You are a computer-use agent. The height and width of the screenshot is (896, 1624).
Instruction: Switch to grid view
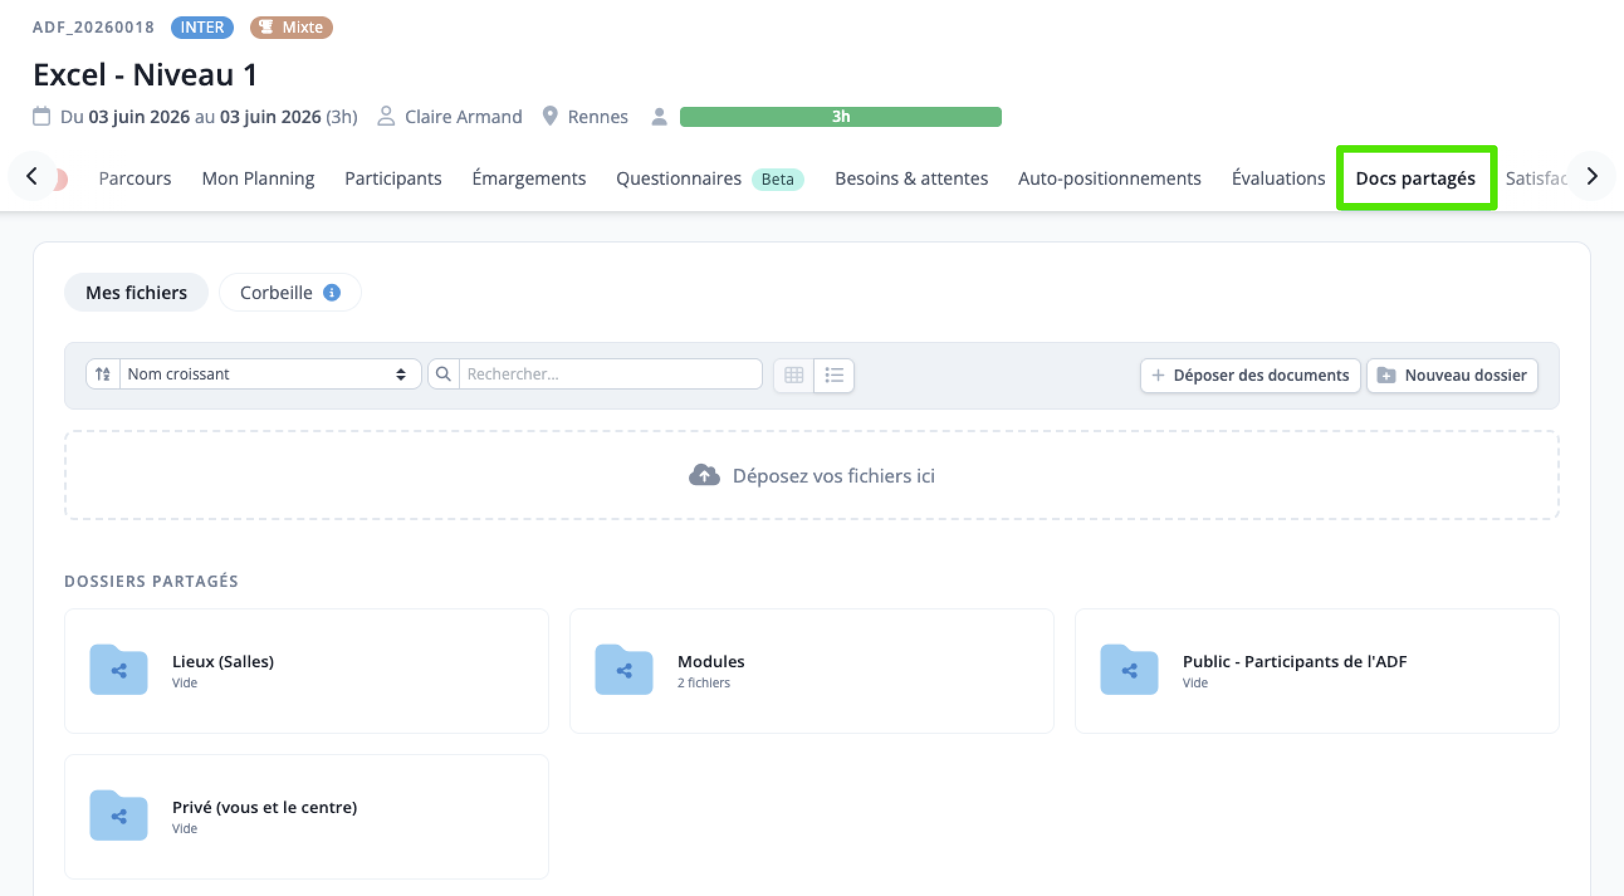pyautogui.click(x=794, y=375)
